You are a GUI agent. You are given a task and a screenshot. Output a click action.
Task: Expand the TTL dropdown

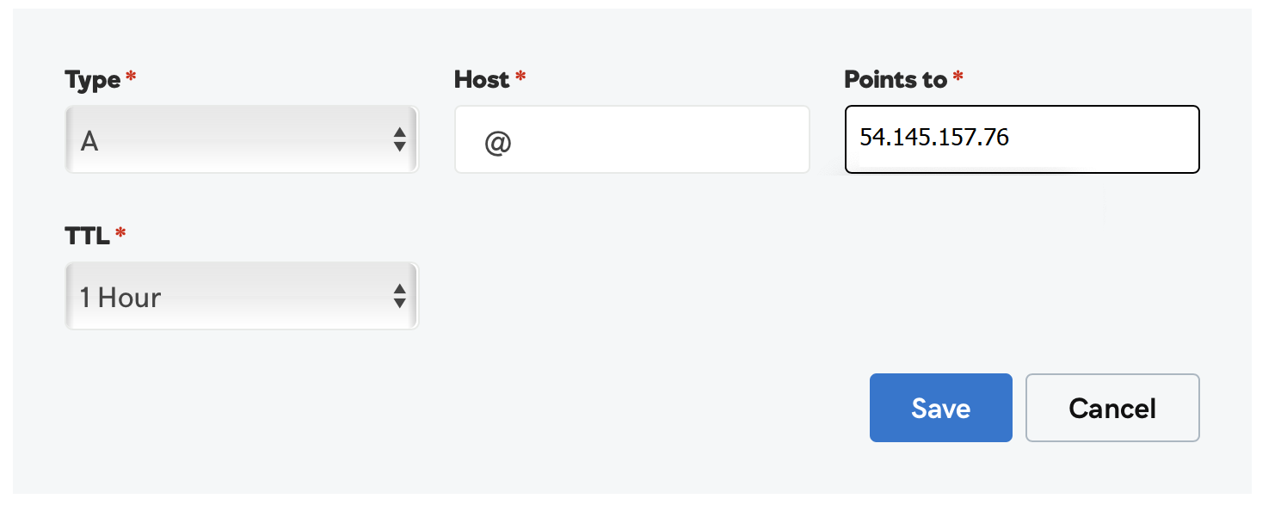pyautogui.click(x=241, y=297)
